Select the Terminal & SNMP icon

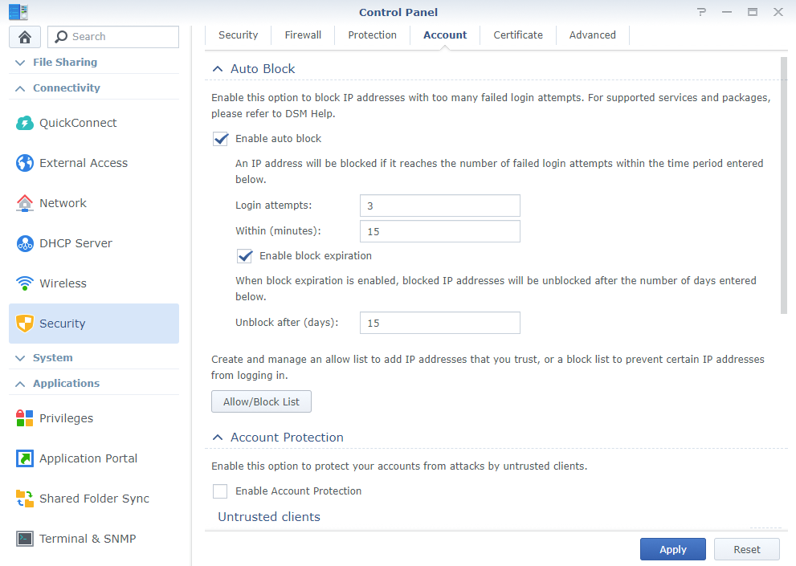(25, 539)
